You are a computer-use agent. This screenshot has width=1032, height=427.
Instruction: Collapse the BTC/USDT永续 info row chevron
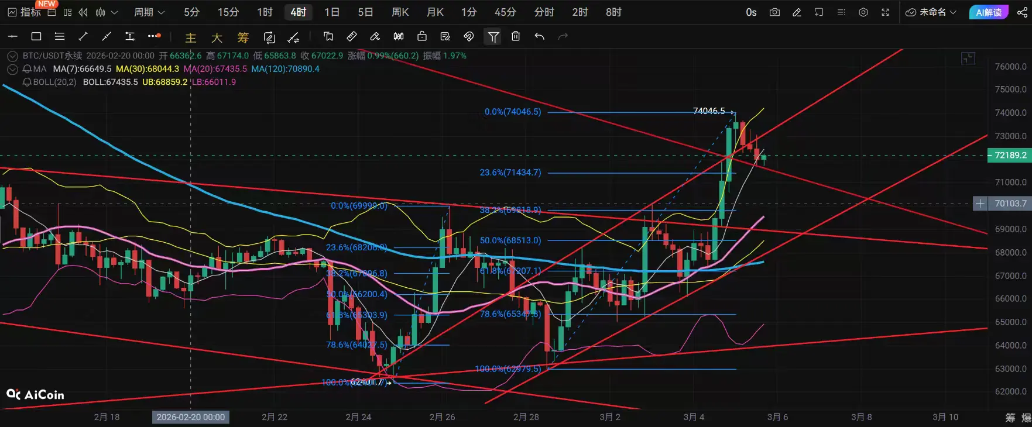(12, 56)
